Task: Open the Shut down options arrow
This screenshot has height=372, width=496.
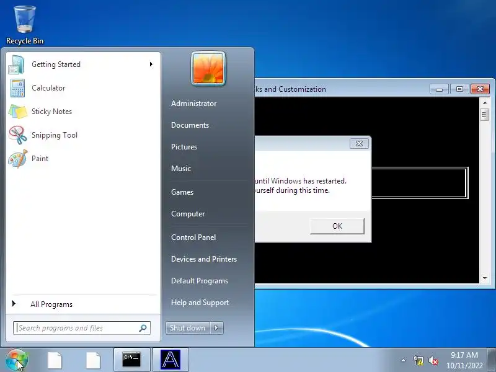Action: (216, 328)
